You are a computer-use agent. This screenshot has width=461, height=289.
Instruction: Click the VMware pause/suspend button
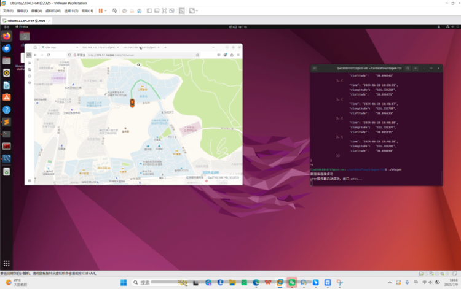click(x=100, y=10)
